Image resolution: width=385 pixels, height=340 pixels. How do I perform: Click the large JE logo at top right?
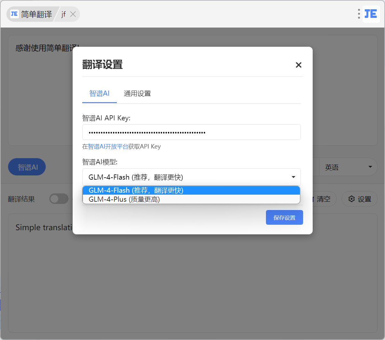pos(371,14)
